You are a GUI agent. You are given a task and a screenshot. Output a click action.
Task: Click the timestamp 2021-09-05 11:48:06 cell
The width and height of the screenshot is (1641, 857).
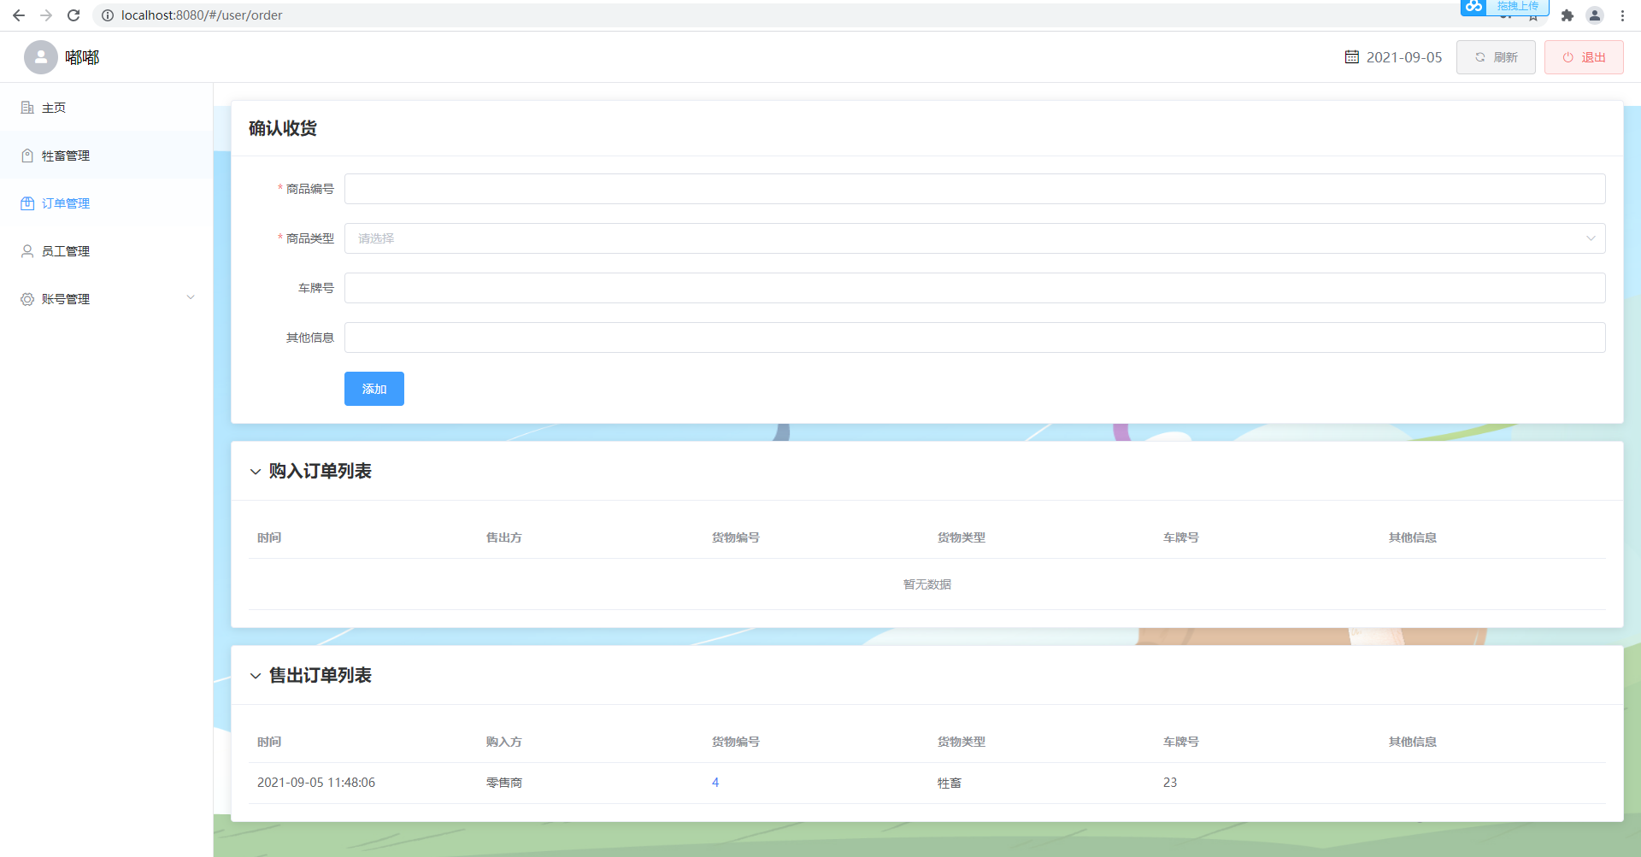click(316, 783)
